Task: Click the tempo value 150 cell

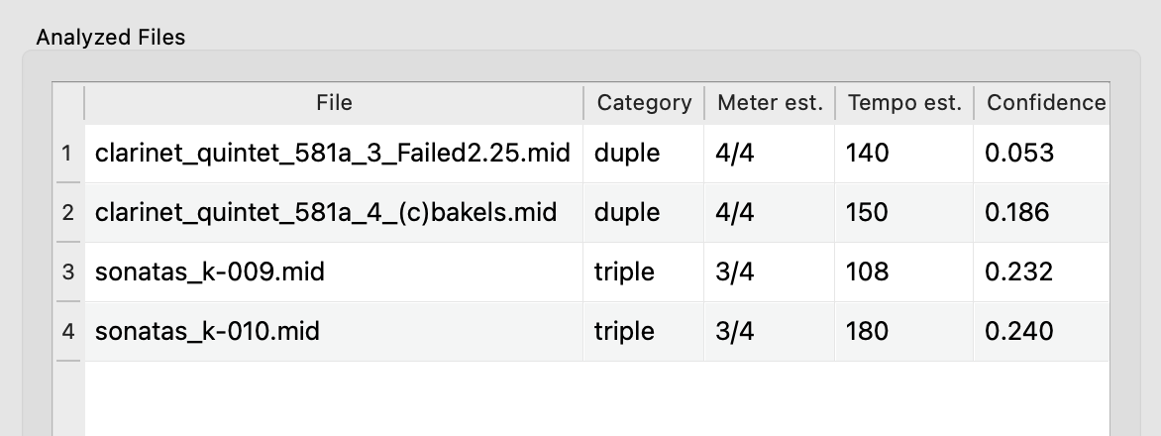Action: pos(868,212)
